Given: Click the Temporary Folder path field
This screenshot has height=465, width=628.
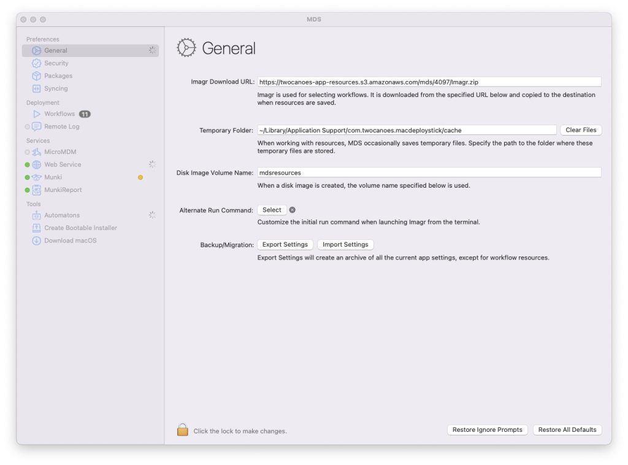Looking at the screenshot, I should pyautogui.click(x=407, y=130).
